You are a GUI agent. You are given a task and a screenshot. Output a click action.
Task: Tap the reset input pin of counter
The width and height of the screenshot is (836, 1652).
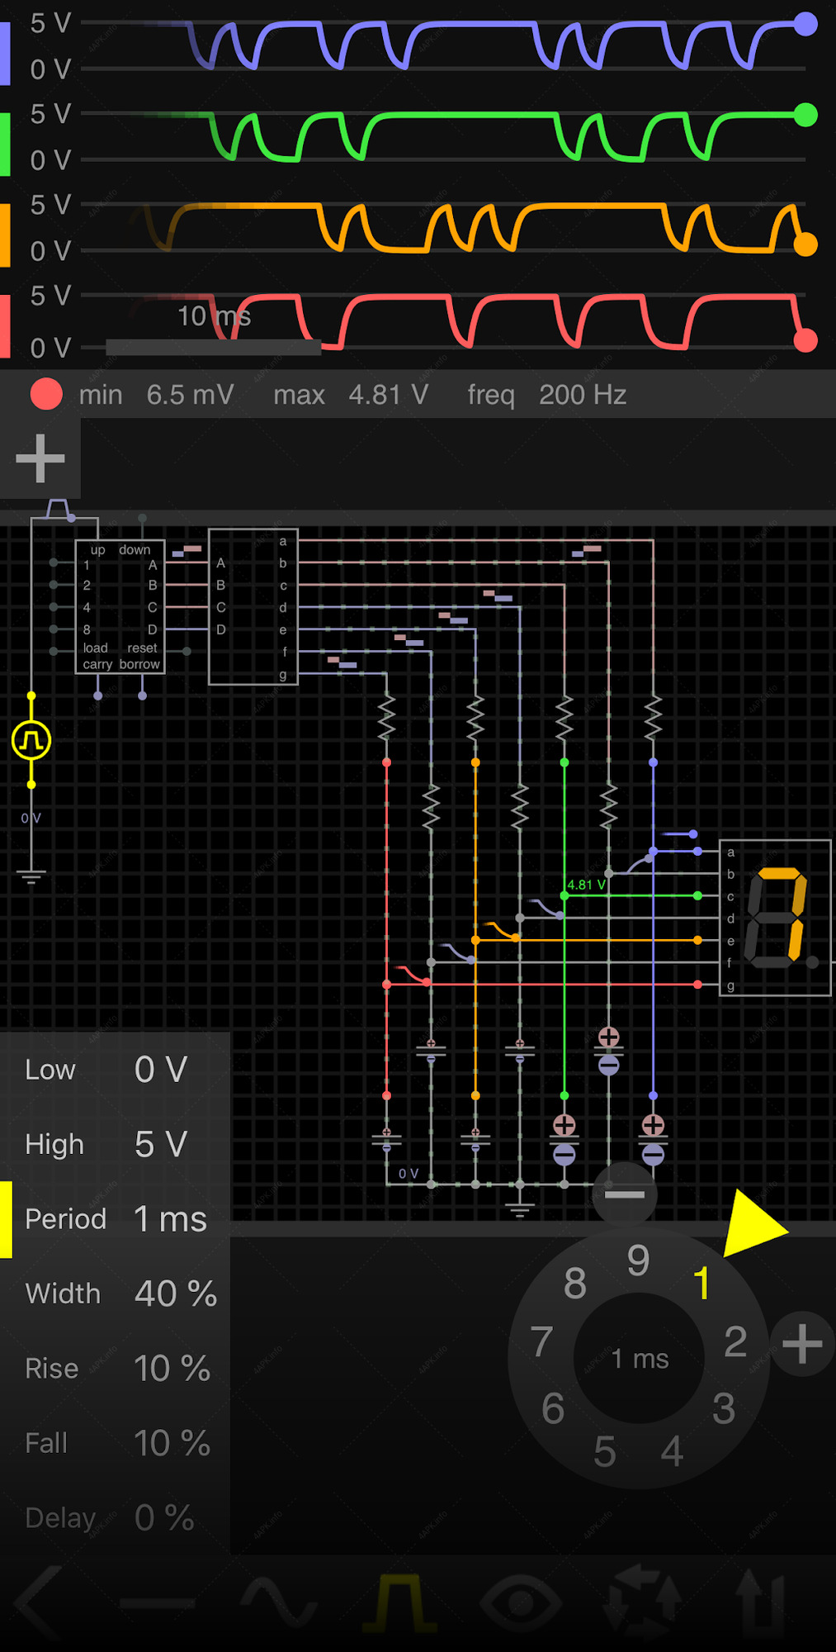(x=187, y=651)
